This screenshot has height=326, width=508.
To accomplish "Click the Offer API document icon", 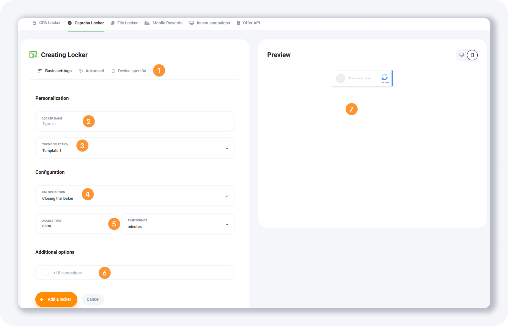I will 238,23.
